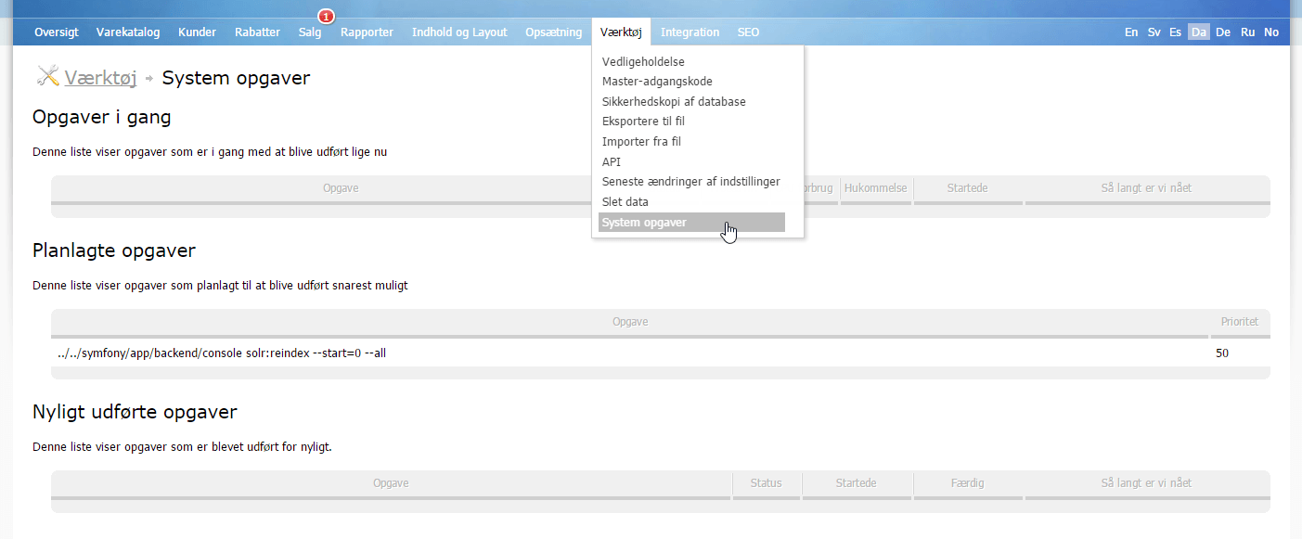Open the Opsætning menu

click(553, 32)
